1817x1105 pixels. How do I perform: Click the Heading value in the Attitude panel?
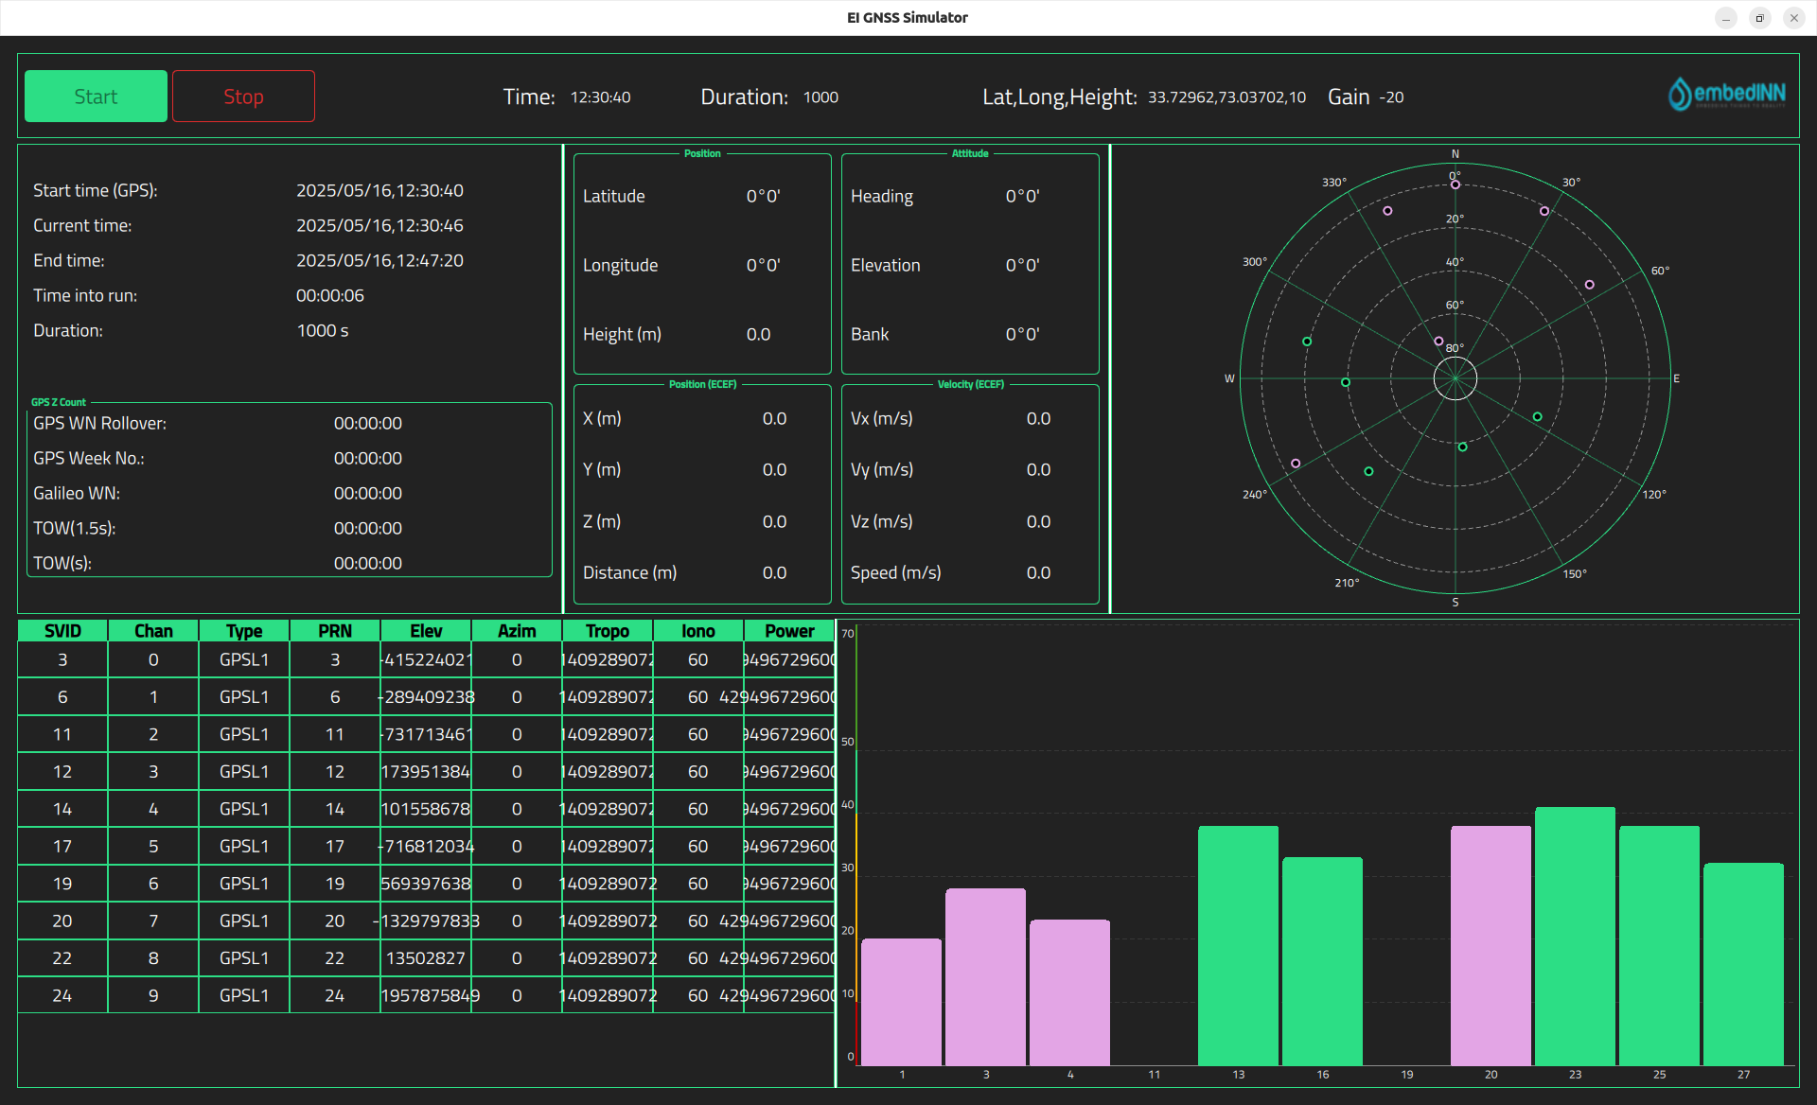(x=1022, y=196)
